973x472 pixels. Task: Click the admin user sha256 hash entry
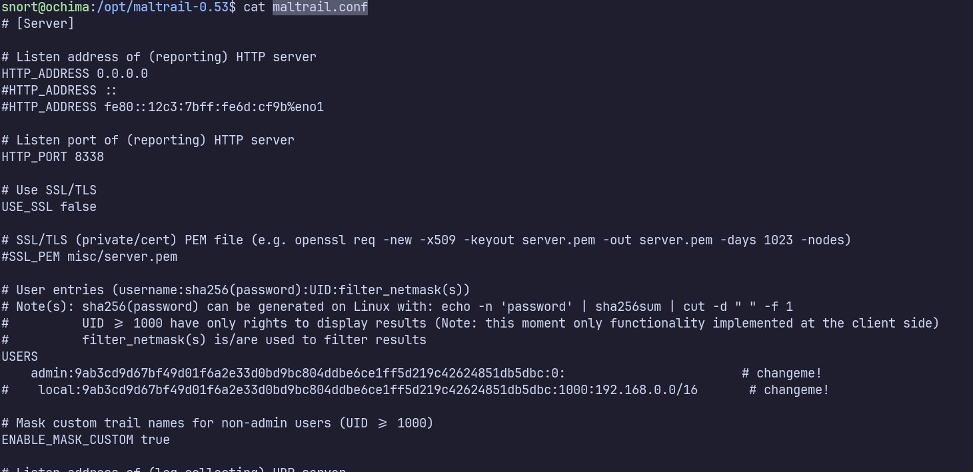tap(297, 373)
